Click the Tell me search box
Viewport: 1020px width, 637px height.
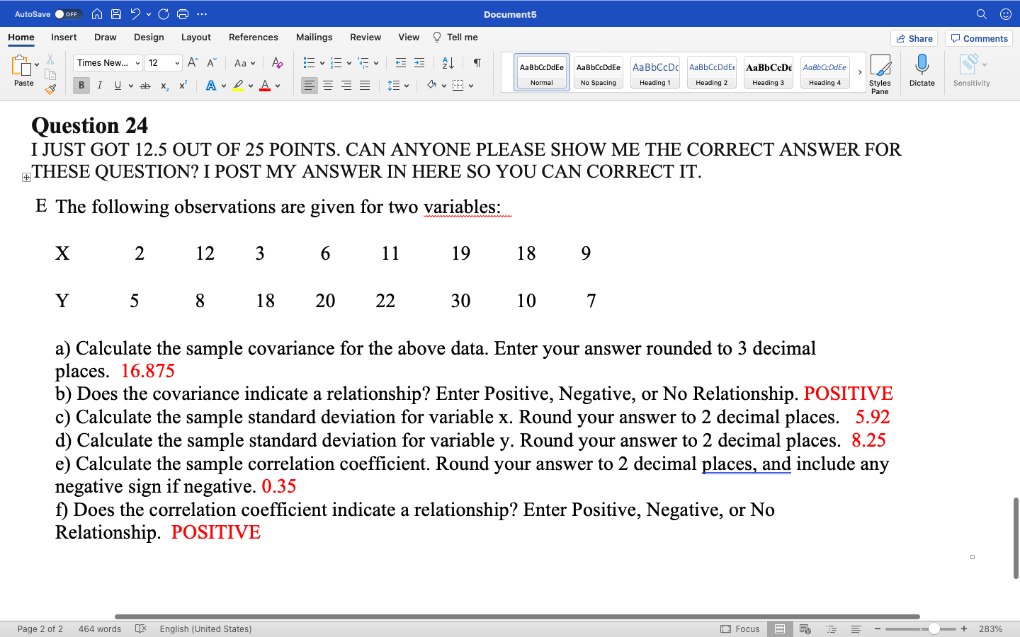click(455, 37)
